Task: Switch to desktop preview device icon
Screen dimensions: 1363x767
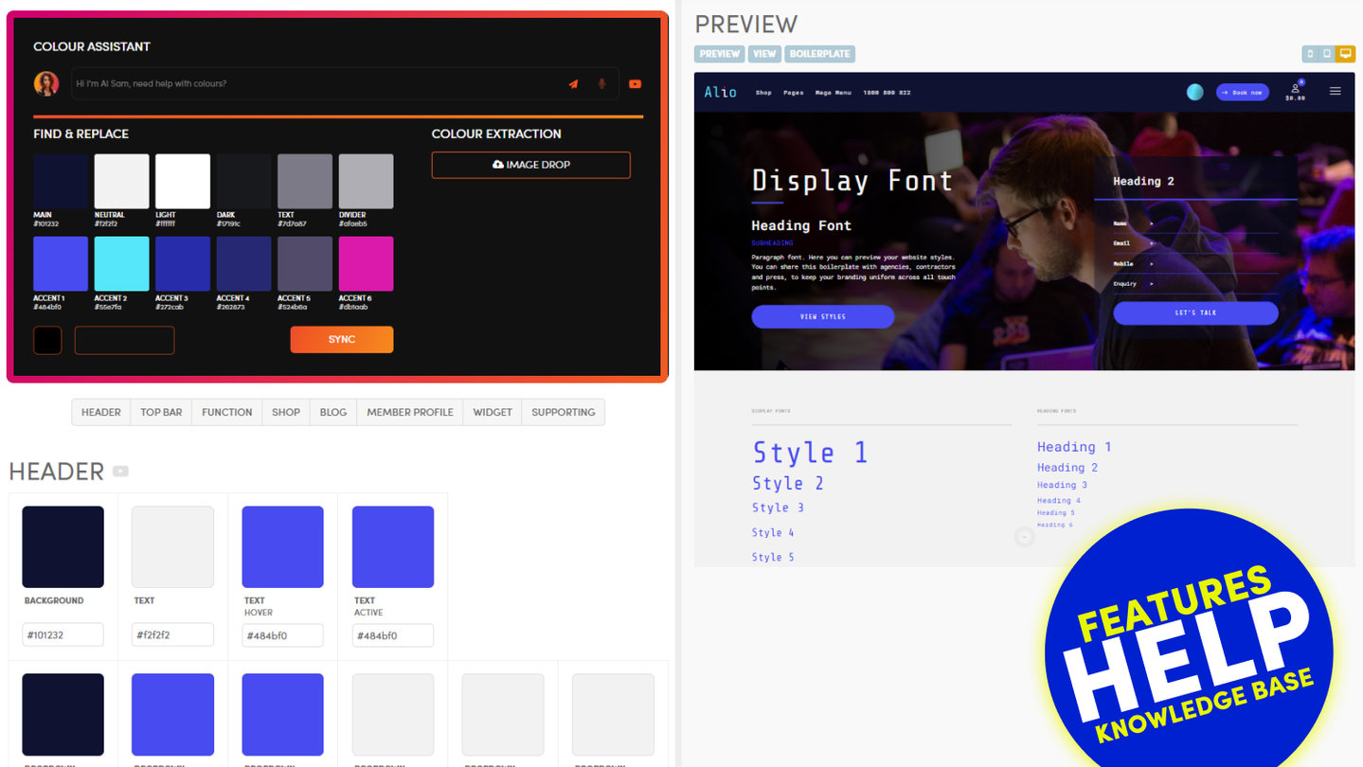Action: (1345, 54)
